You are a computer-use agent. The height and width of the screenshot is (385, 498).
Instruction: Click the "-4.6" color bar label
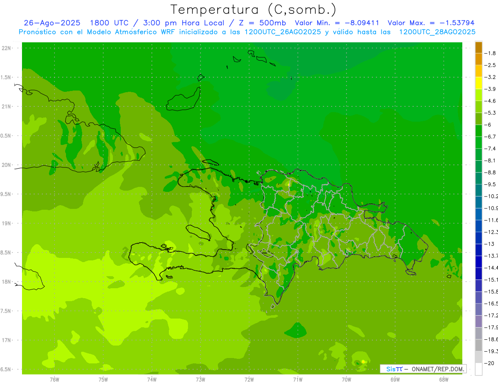click(x=490, y=101)
